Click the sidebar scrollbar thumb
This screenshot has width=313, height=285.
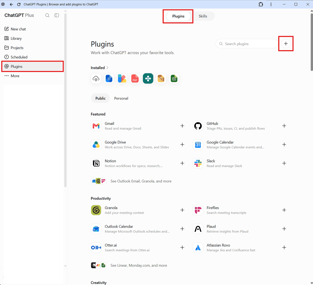pos(65,100)
